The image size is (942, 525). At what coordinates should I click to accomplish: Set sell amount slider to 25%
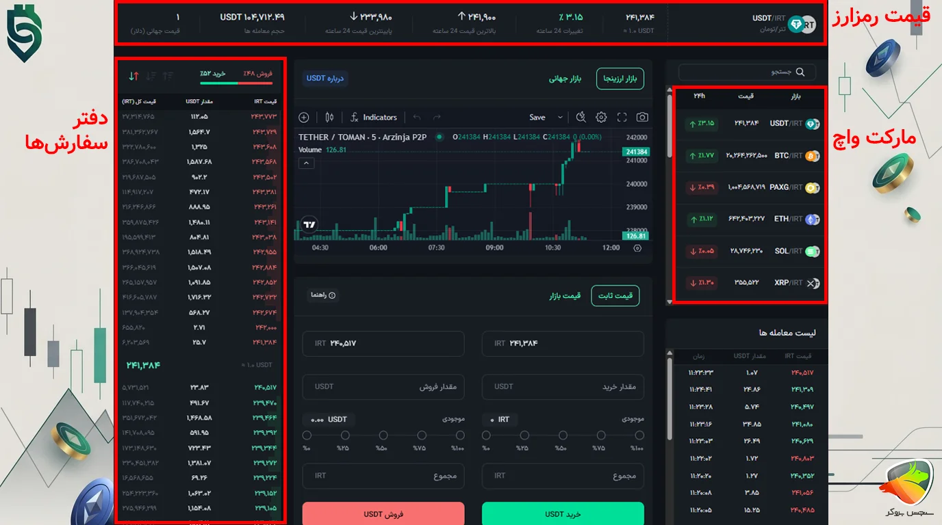[345, 435]
